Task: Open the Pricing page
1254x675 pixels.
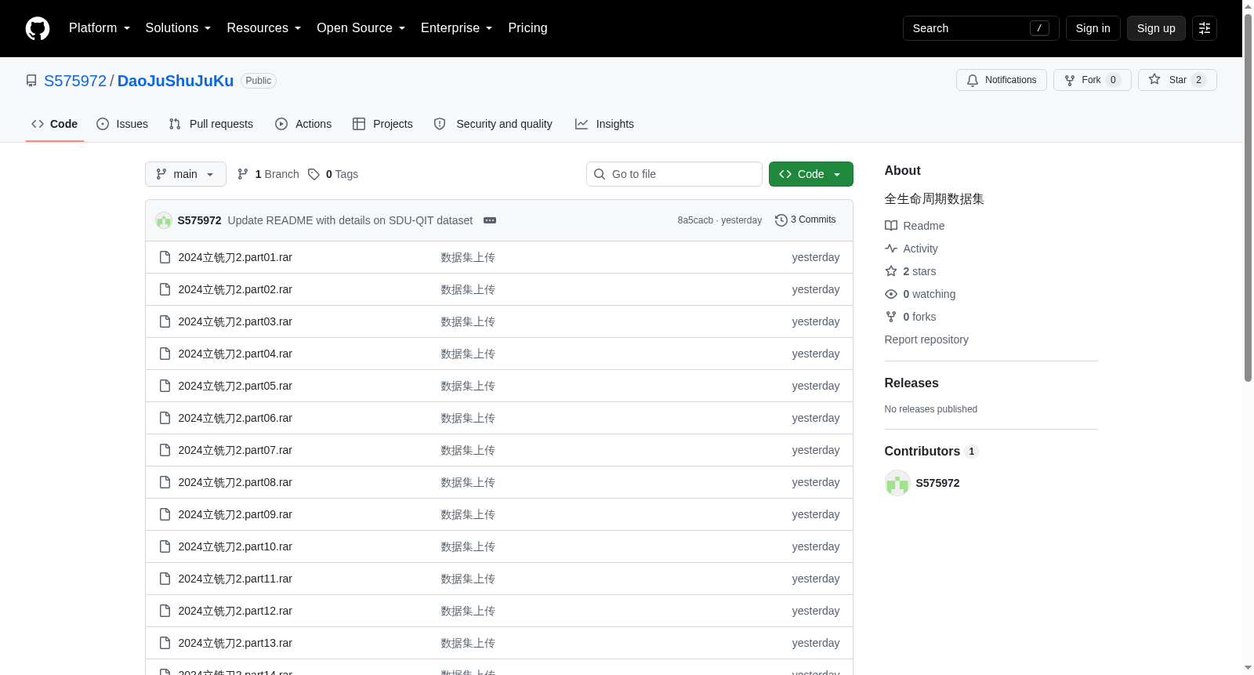Action: tap(527, 28)
